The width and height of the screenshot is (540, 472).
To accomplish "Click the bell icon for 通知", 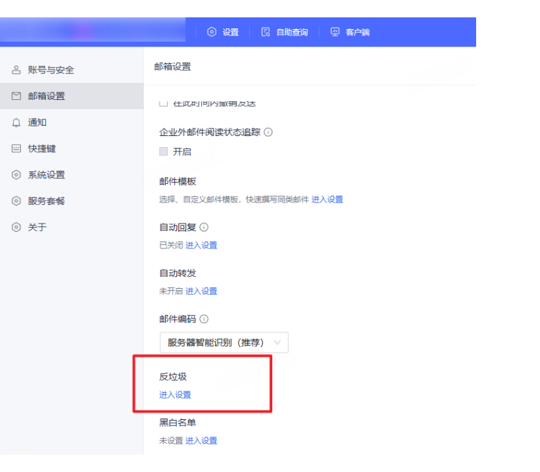I will 16,122.
